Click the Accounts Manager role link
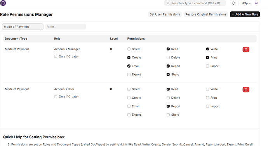Viewport: 268px width, 146px height. point(67,49)
